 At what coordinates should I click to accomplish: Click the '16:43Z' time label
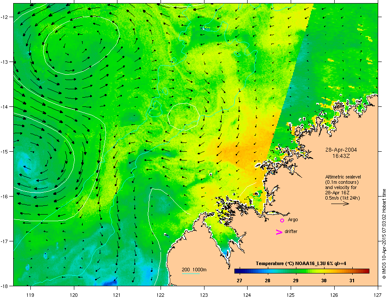pyautogui.click(x=341, y=156)
